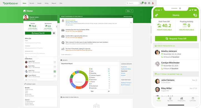Toggle Shelly Cluff celebration calendar icon

[55, 62]
